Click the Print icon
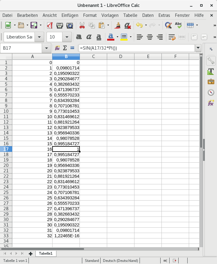Screen dimensions: 217x264 [x=59, y=25]
